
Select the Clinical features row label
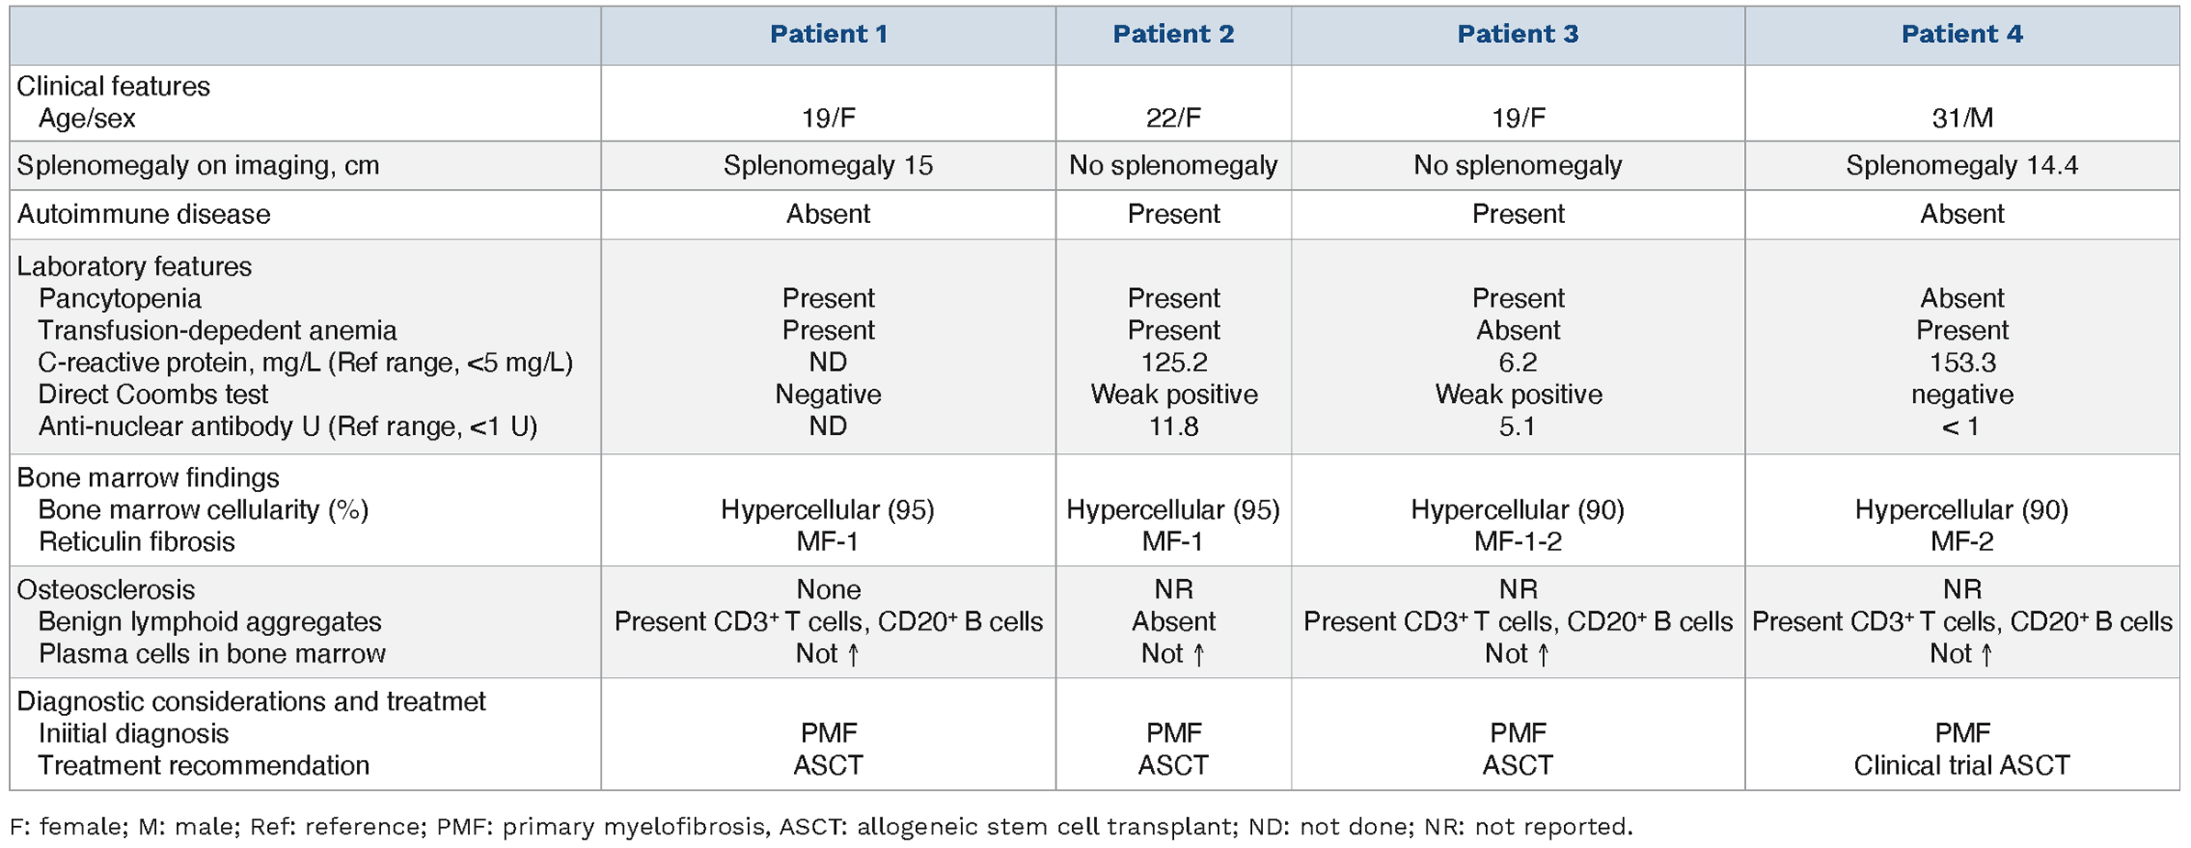(114, 86)
